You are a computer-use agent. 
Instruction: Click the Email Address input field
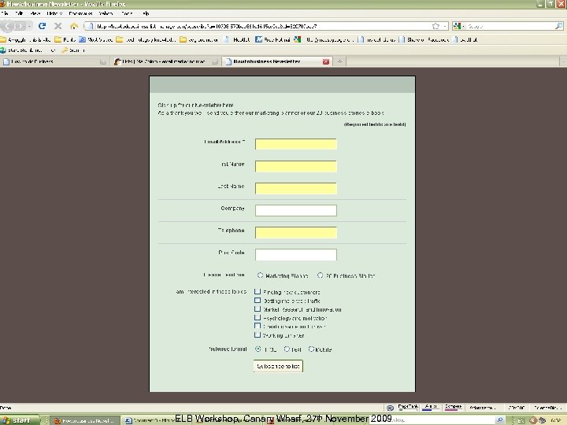pos(296,144)
